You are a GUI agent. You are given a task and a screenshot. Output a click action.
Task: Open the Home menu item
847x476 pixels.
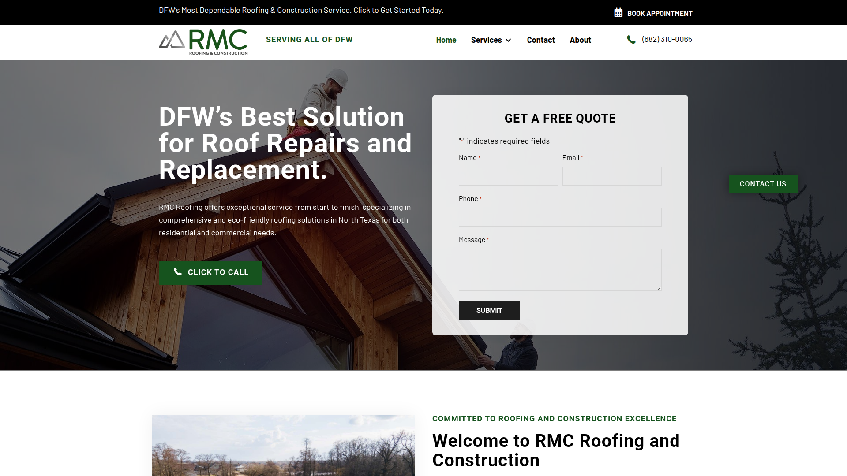pos(446,40)
